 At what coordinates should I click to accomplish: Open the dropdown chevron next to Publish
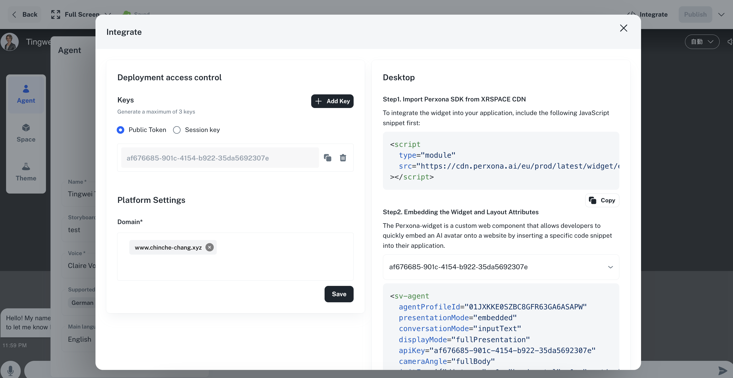(721, 14)
